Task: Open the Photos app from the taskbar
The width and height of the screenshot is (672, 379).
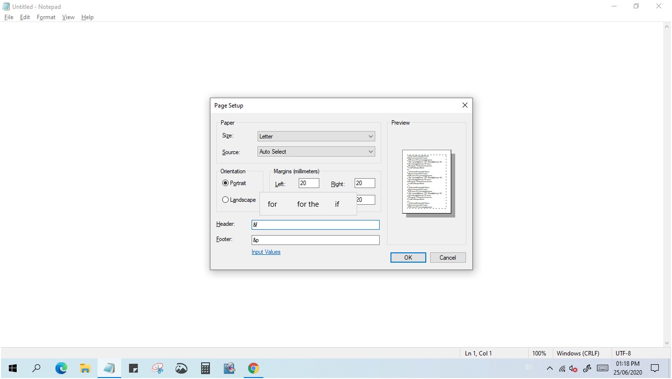Action: [181, 368]
